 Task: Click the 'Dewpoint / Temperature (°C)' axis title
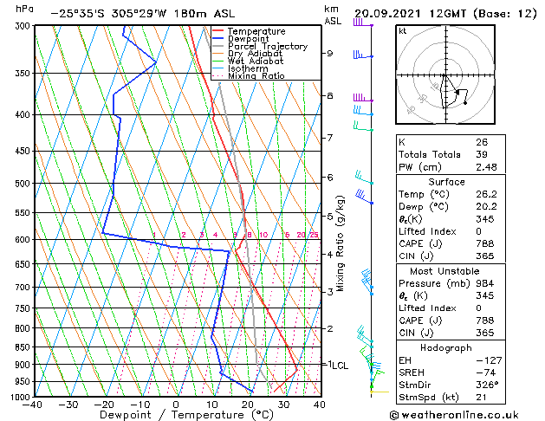(x=186, y=415)
